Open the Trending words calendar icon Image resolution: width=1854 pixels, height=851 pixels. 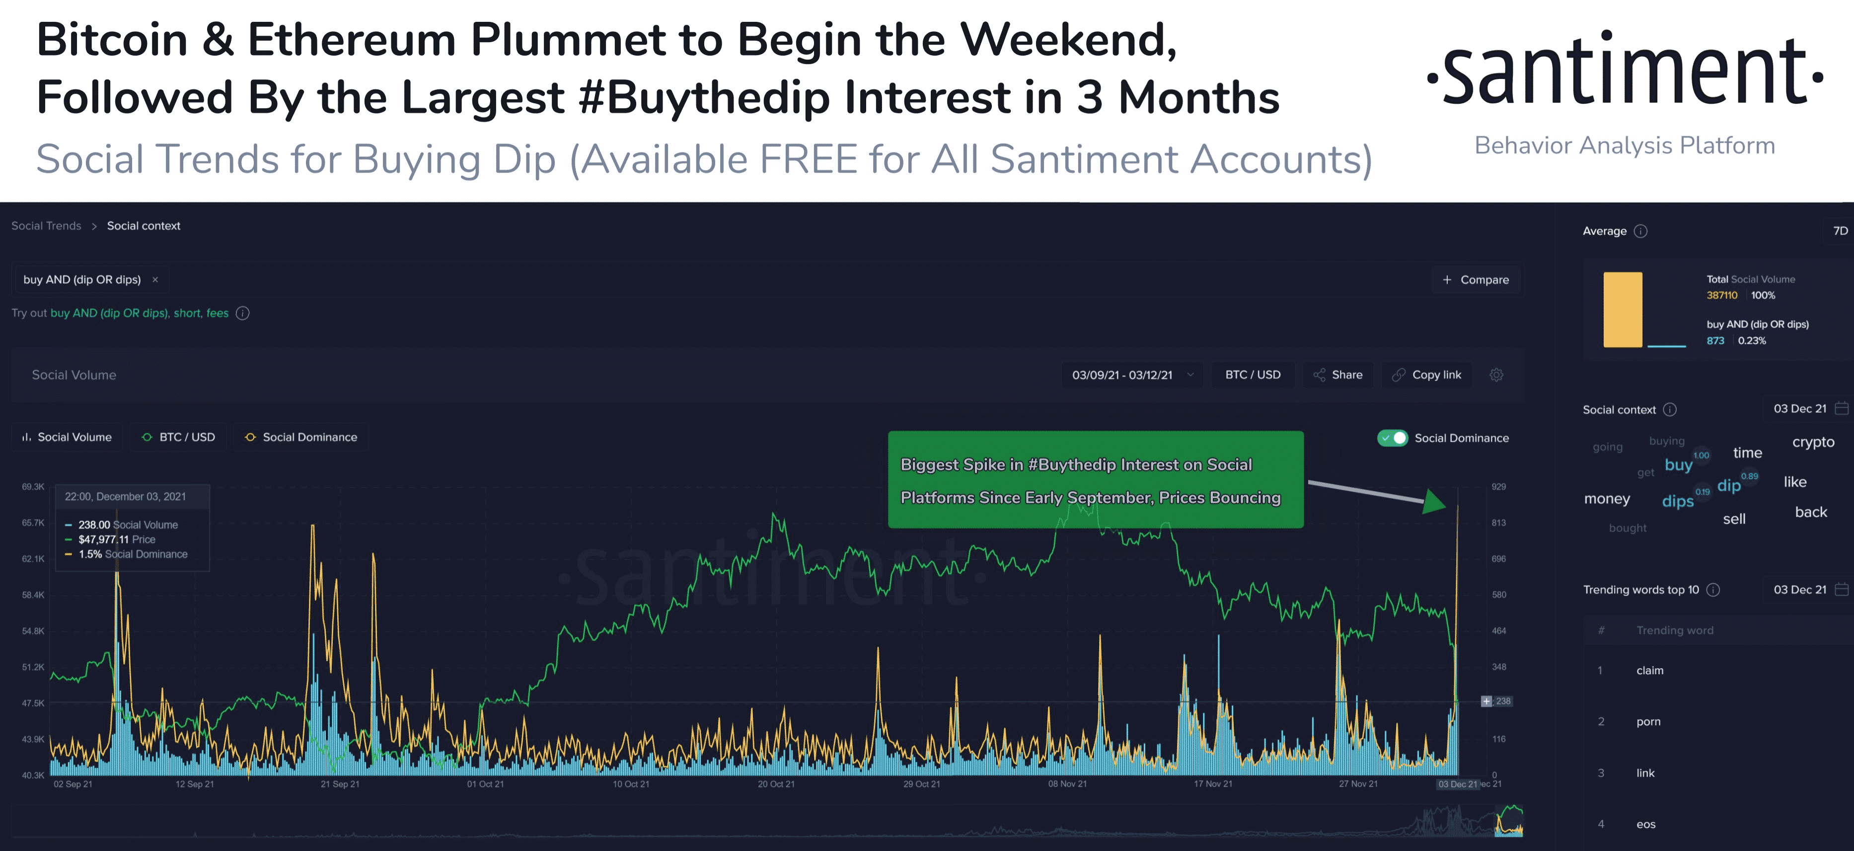(1841, 589)
